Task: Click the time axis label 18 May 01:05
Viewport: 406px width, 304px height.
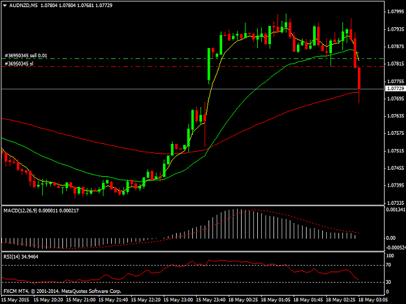Action: [x=276, y=300]
